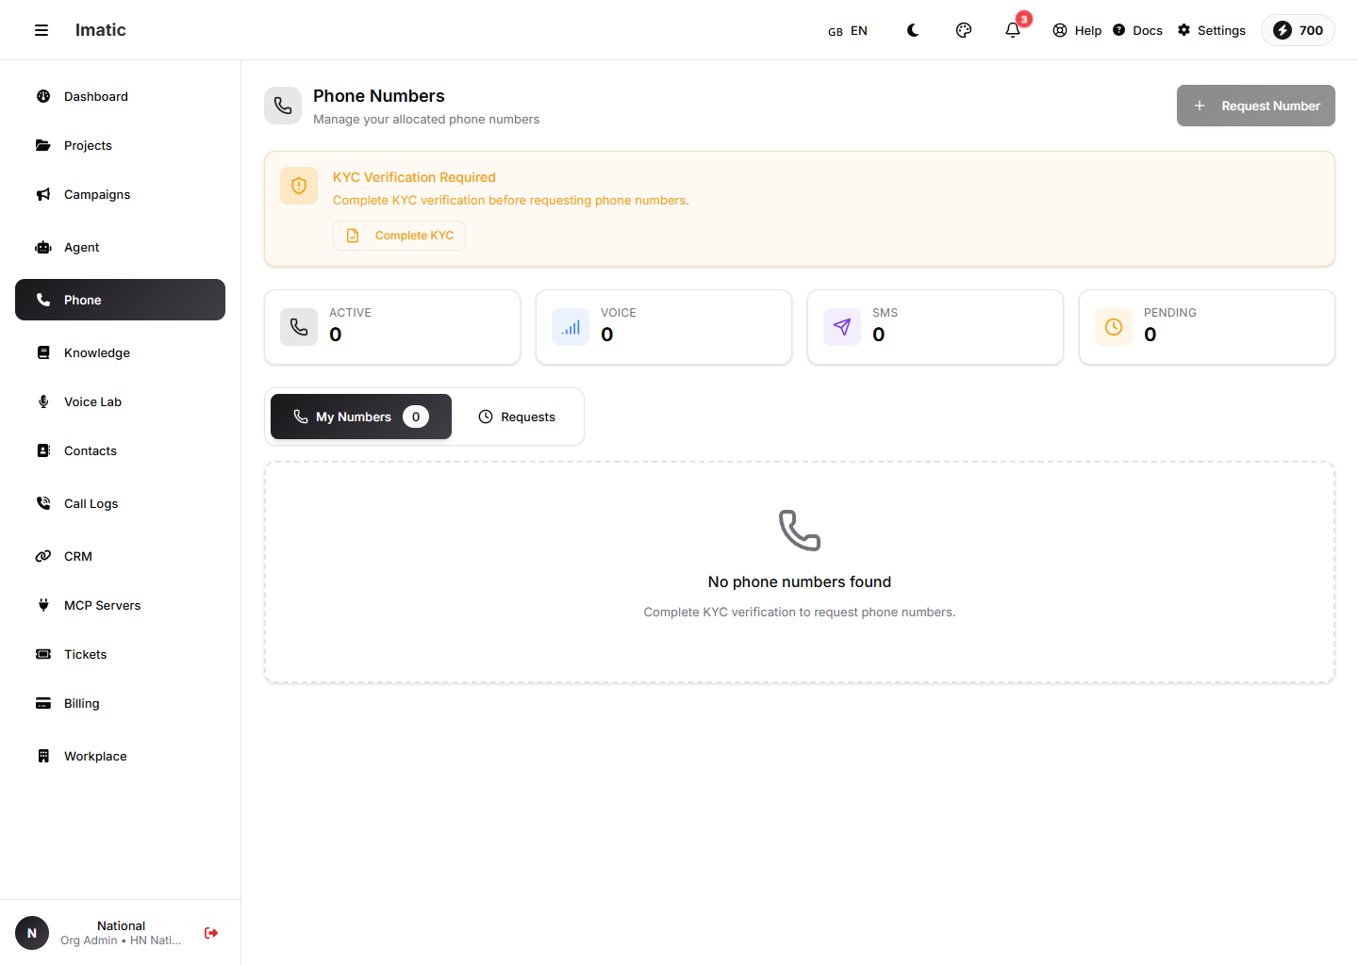This screenshot has height=965, width=1358.
Task: Click the hamburger menu icon
Action: [41, 30]
